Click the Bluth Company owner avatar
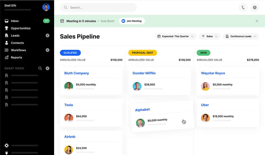The height and width of the screenshot is (155, 265). [x=69, y=86]
